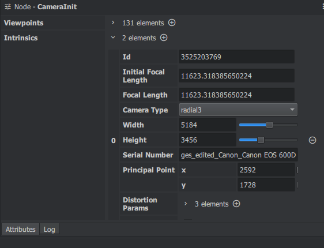
Task: Open the Camera Type radial3 dropdown
Action: (x=238, y=110)
